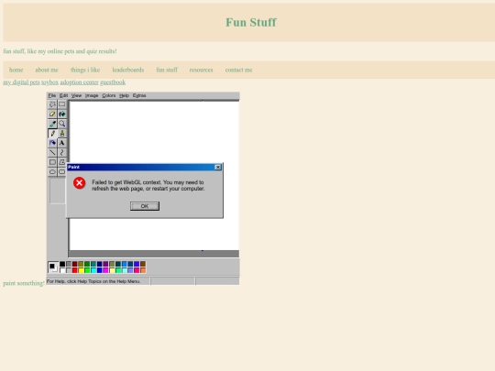
Task: Select the Polygon tool
Action: (x=62, y=162)
